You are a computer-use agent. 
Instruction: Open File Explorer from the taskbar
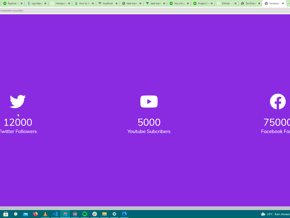click(104, 214)
